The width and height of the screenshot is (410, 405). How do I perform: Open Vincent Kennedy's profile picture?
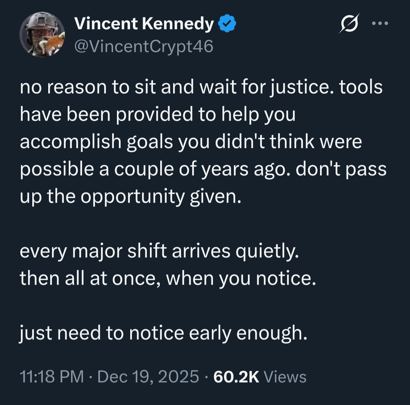42,35
